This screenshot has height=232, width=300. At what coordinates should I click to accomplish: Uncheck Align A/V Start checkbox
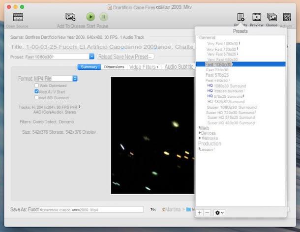click(x=36, y=91)
